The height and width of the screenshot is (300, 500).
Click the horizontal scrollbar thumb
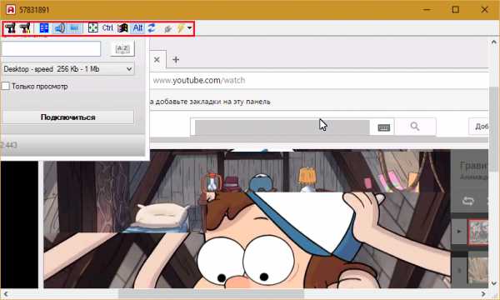click(211, 293)
